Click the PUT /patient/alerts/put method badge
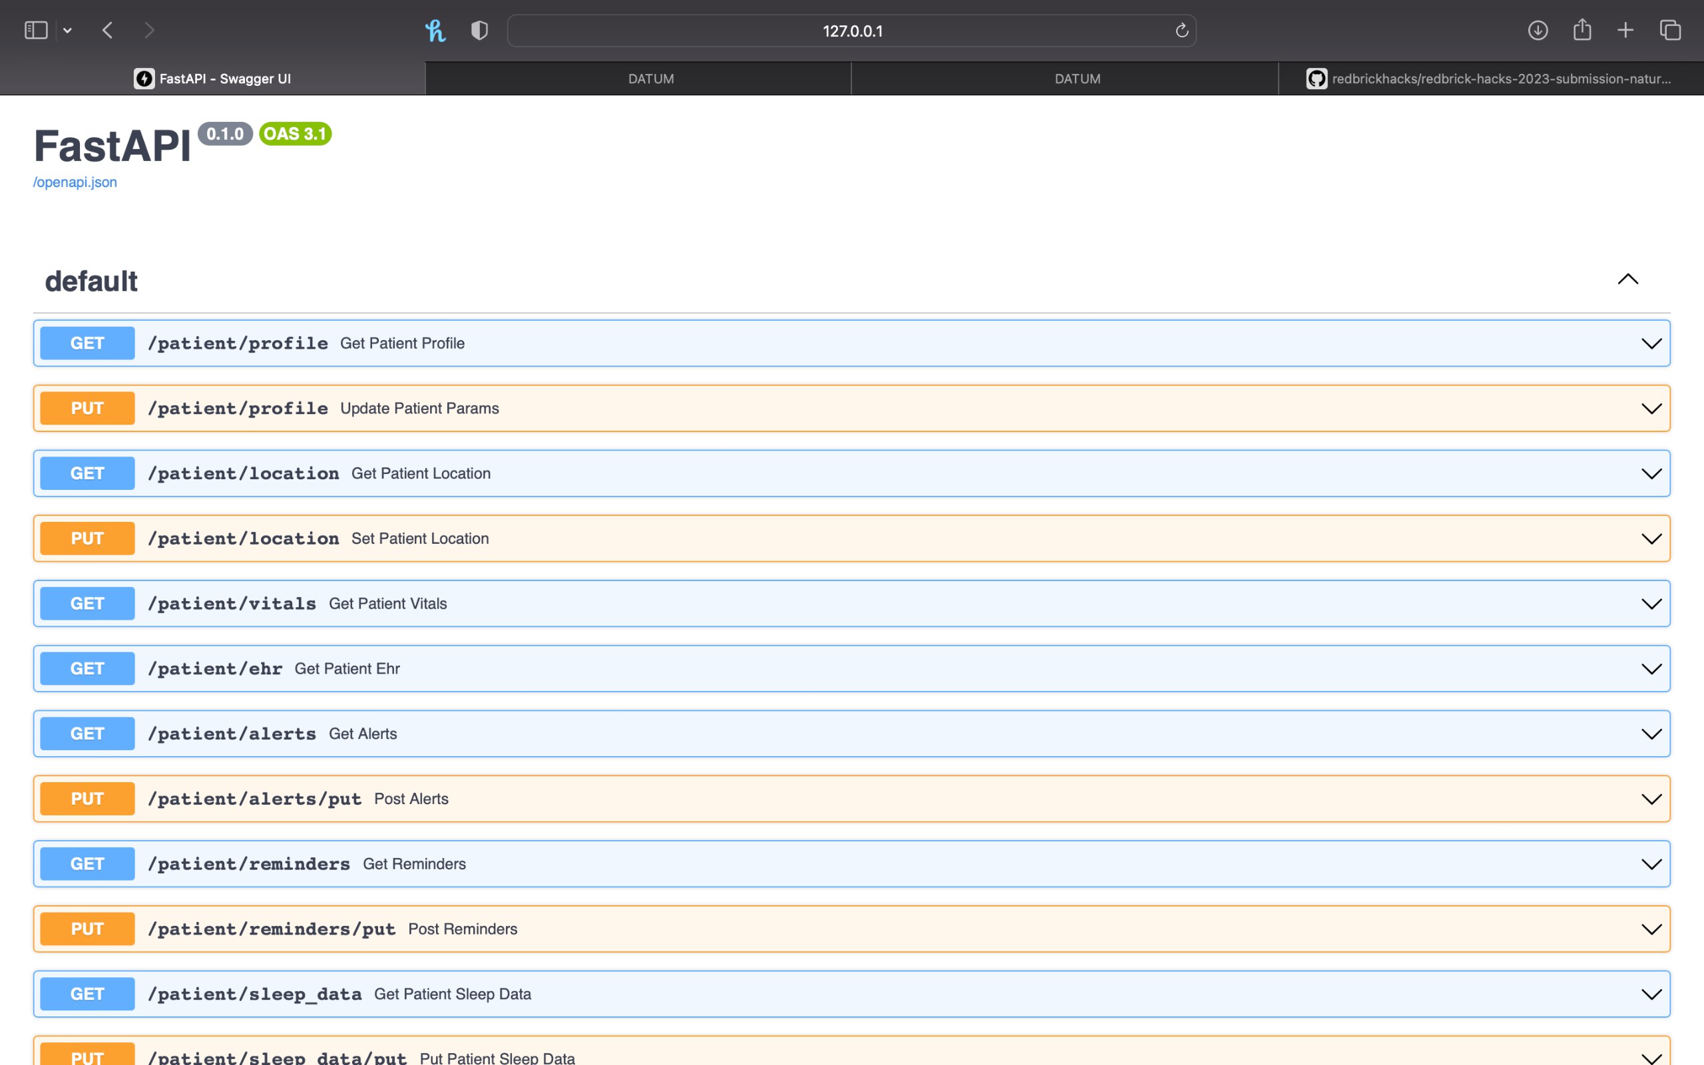This screenshot has width=1704, height=1065. coord(87,799)
